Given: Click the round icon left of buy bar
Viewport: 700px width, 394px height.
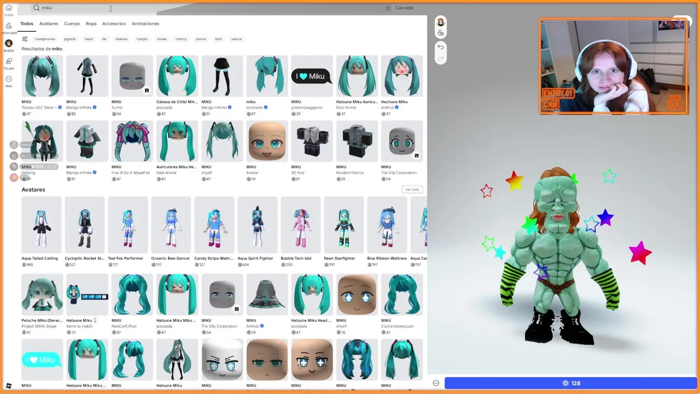Looking at the screenshot, I should 436,383.
